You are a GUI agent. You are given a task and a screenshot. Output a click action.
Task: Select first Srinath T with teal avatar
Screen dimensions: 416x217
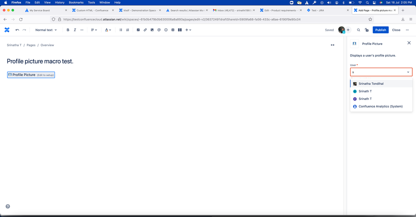[x=381, y=91]
